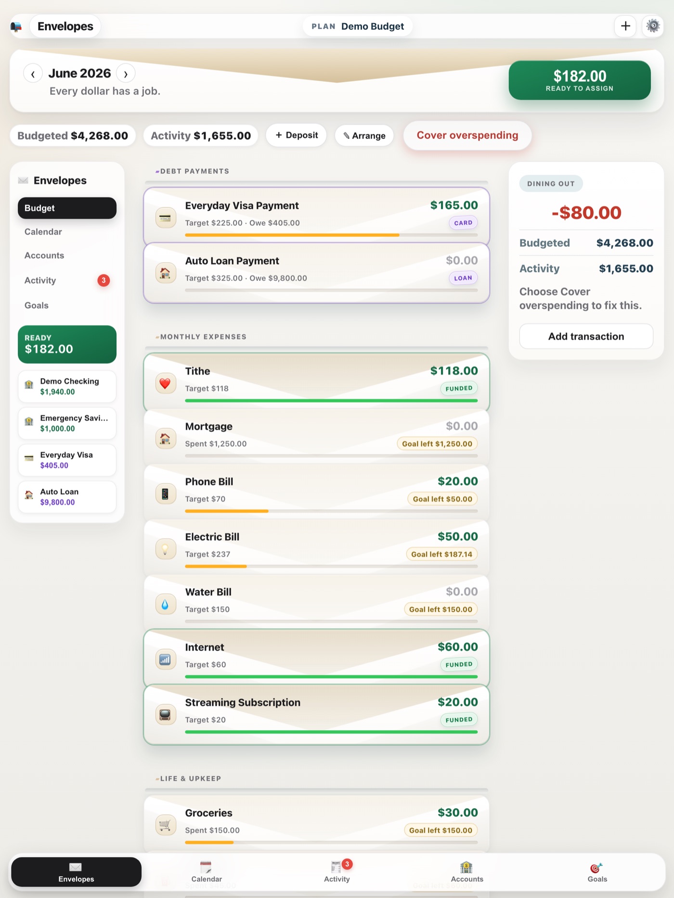Open the Everyday Visa $405.00 account card

coord(67,460)
